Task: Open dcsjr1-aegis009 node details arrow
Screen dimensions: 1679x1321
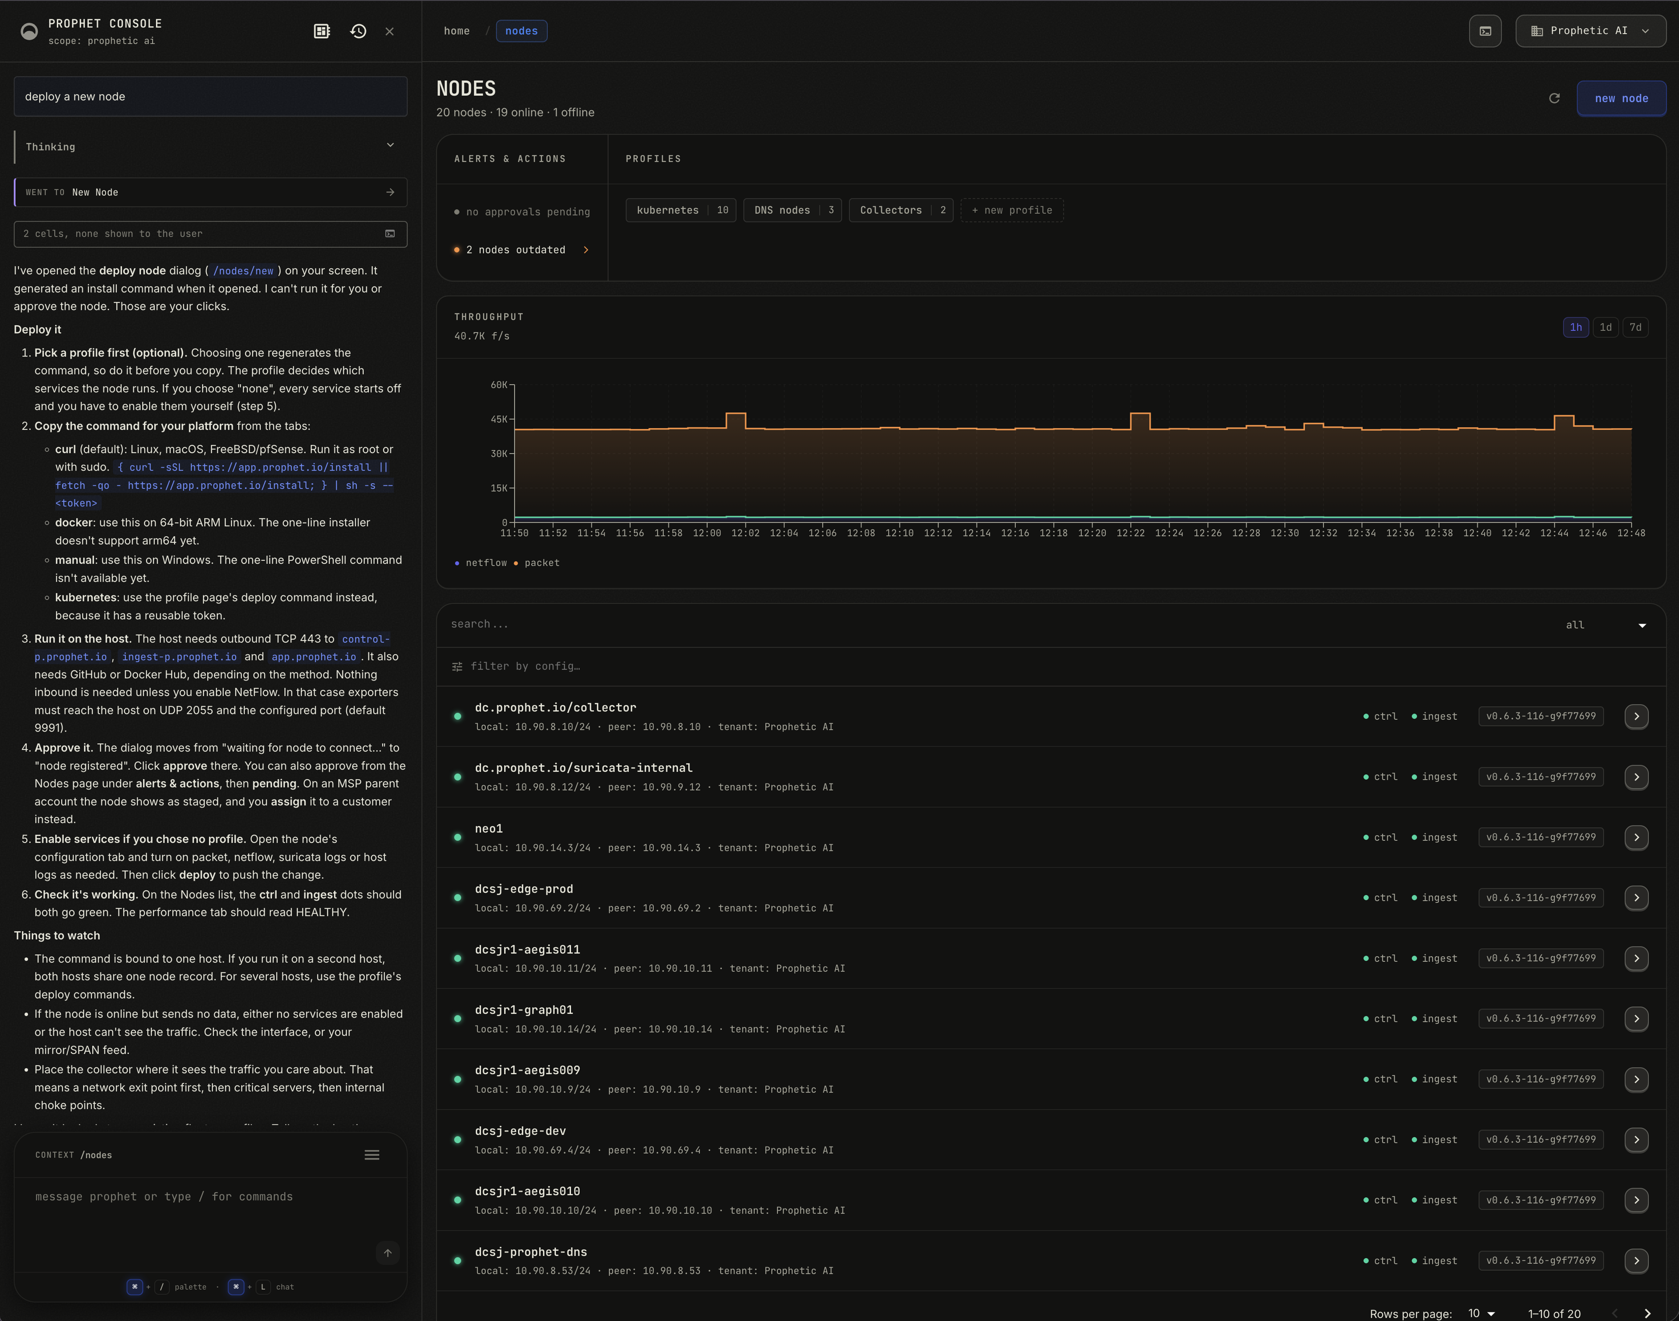Action: point(1636,1079)
